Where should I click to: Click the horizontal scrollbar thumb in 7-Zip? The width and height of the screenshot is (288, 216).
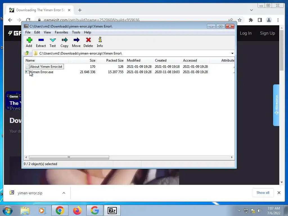(x=69, y=157)
